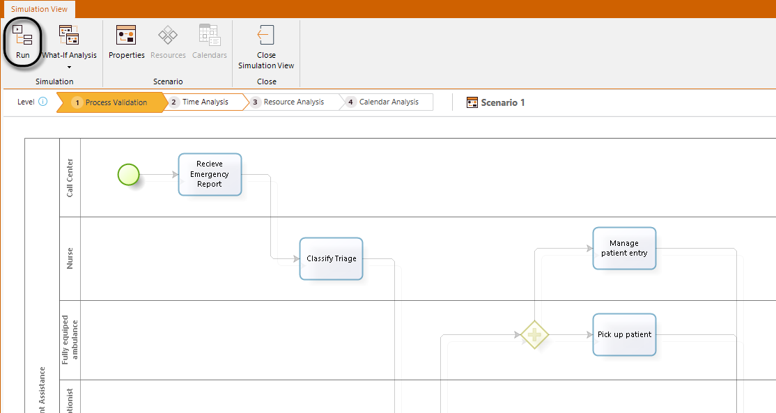
Task: Select the Nurse lane header
Action: click(x=70, y=258)
